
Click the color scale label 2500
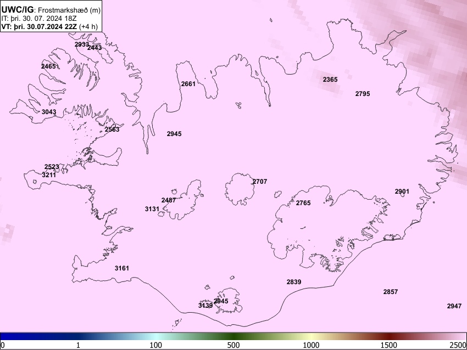coord(458,345)
